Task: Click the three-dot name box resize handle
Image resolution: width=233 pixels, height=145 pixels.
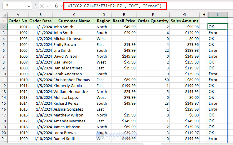Action: 36,6
